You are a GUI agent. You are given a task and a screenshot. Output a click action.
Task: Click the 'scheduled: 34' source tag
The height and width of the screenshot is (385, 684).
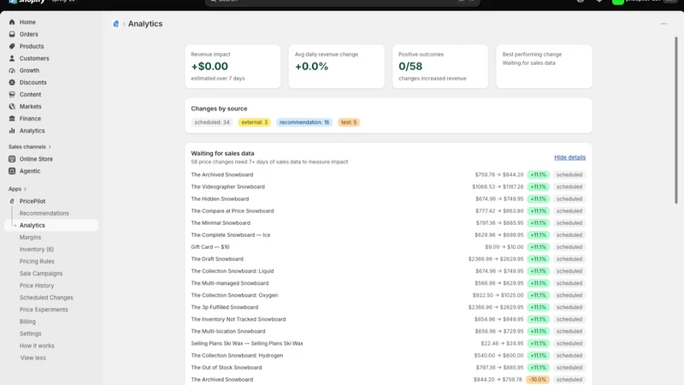point(211,122)
